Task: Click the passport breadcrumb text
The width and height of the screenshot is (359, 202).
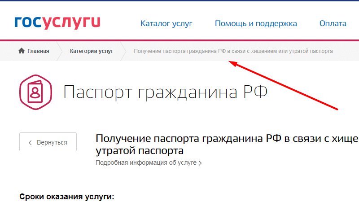Action: click(233, 51)
